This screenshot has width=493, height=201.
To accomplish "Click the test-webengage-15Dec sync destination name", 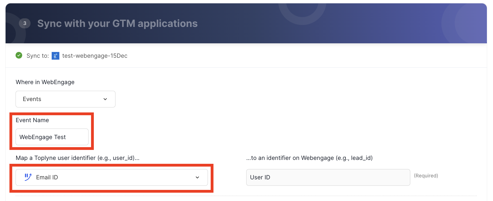I will [95, 56].
